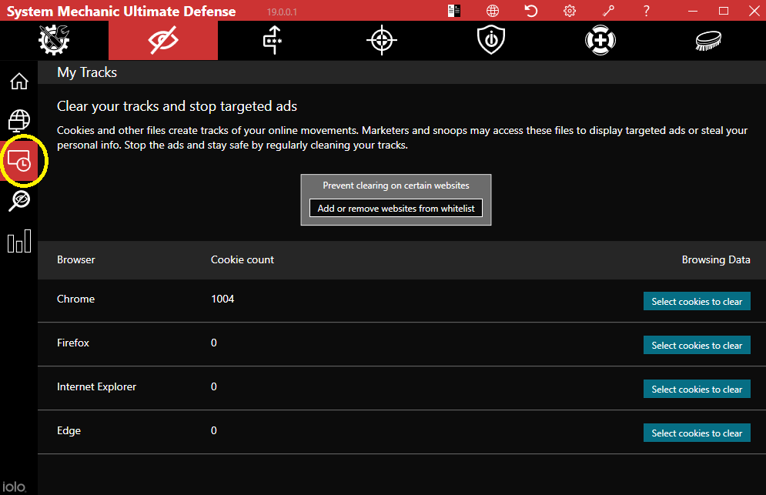Open the globe monitor sidebar icon
The width and height of the screenshot is (766, 495).
pyautogui.click(x=19, y=120)
